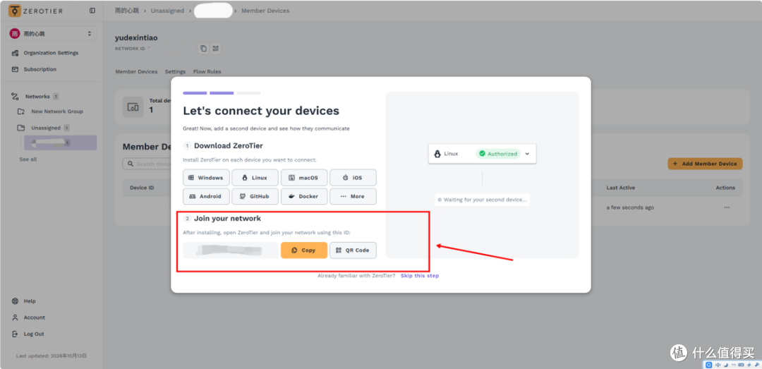Image resolution: width=762 pixels, height=369 pixels.
Task: Click the Member Devices breadcrumb
Action: 265,11
